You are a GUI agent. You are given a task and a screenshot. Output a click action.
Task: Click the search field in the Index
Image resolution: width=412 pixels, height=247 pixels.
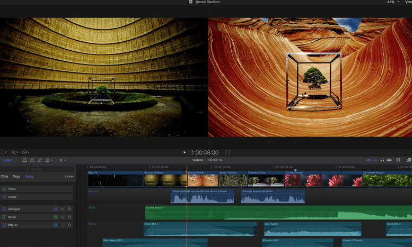pos(37,169)
